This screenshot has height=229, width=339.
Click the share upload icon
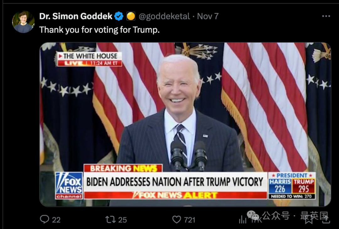point(326,220)
